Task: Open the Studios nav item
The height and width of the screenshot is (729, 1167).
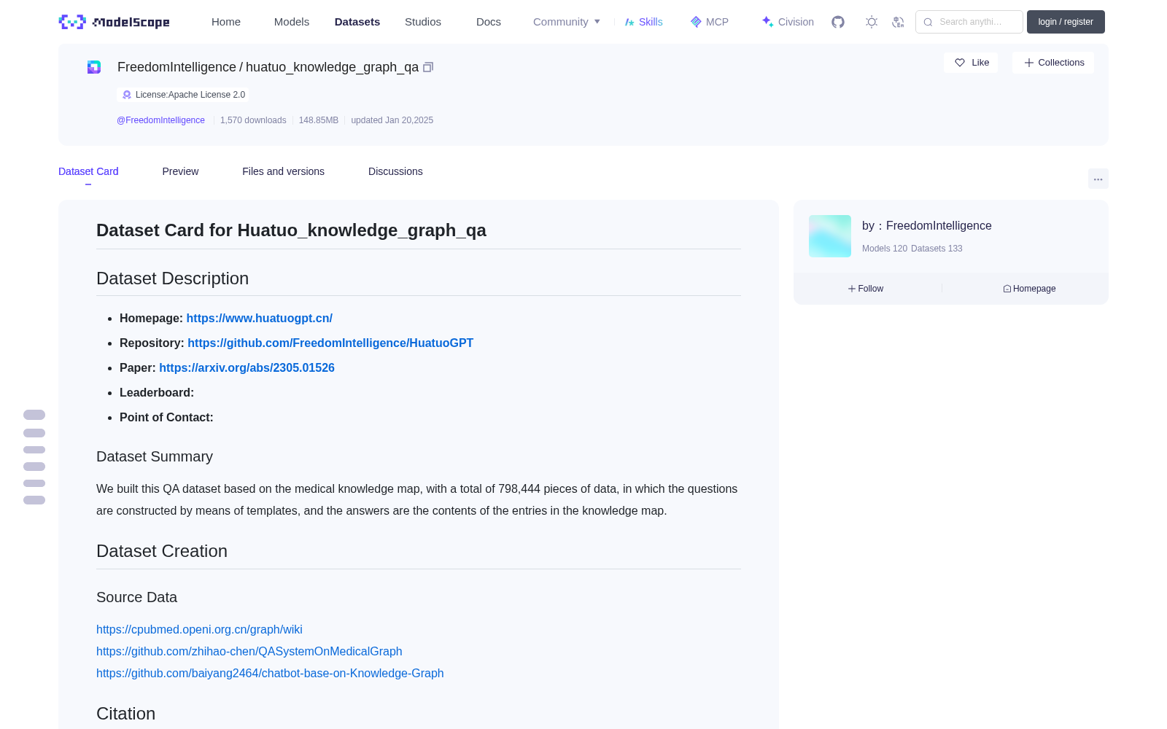Action: click(423, 22)
